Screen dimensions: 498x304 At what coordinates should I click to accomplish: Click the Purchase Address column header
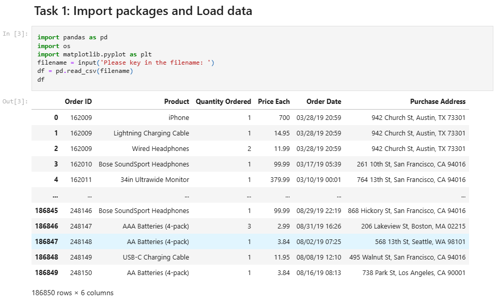(438, 101)
